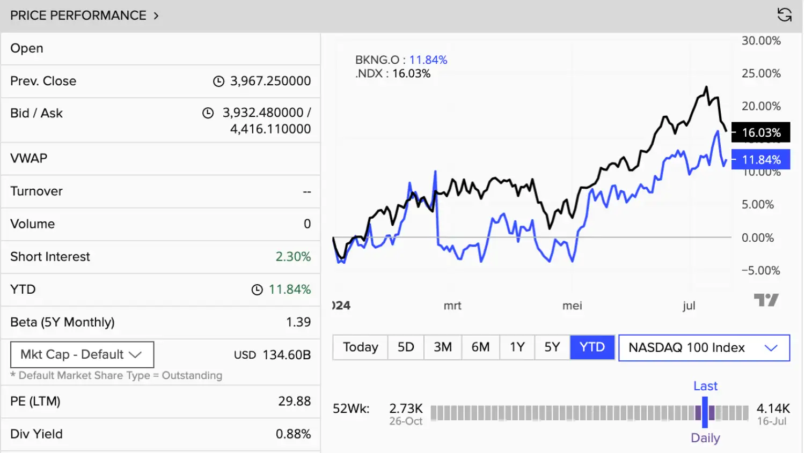
Task: Click the 52Wk high value 4.14K
Action: pyautogui.click(x=773, y=409)
